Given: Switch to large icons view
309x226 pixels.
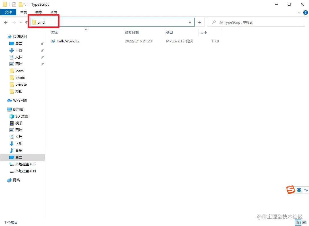Looking at the screenshot, I should point(304,223).
